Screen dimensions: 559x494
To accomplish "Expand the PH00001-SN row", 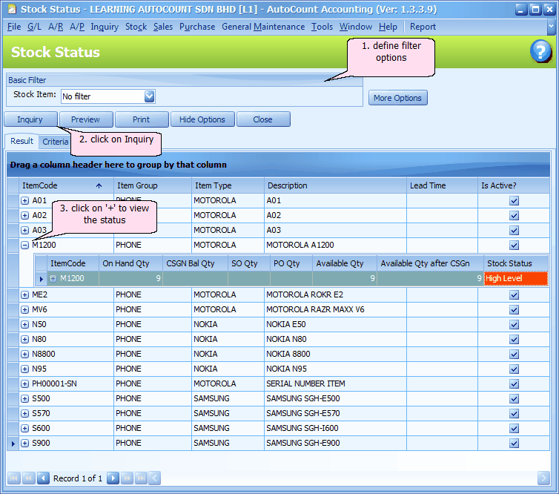I will [24, 383].
